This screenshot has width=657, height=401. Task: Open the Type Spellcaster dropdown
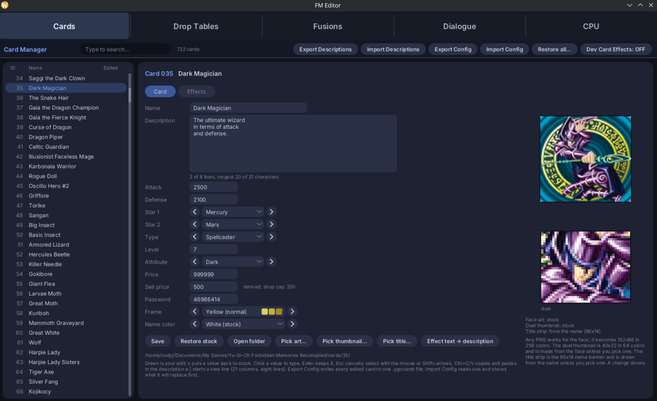(233, 237)
